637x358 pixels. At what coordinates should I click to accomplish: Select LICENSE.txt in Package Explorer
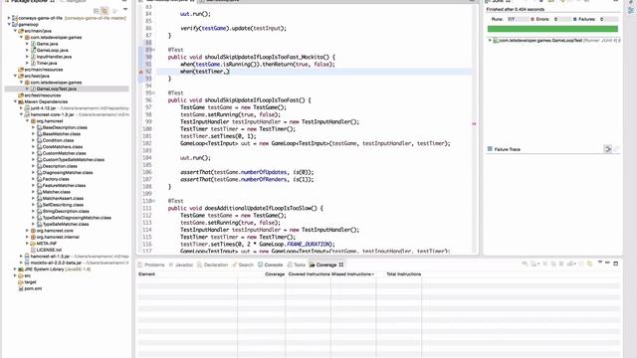(x=49, y=250)
